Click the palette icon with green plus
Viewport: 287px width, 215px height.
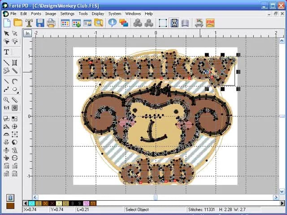click(76, 23)
